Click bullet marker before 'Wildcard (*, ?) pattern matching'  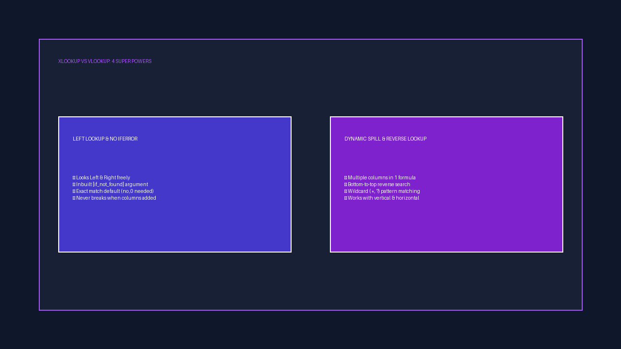click(x=346, y=191)
